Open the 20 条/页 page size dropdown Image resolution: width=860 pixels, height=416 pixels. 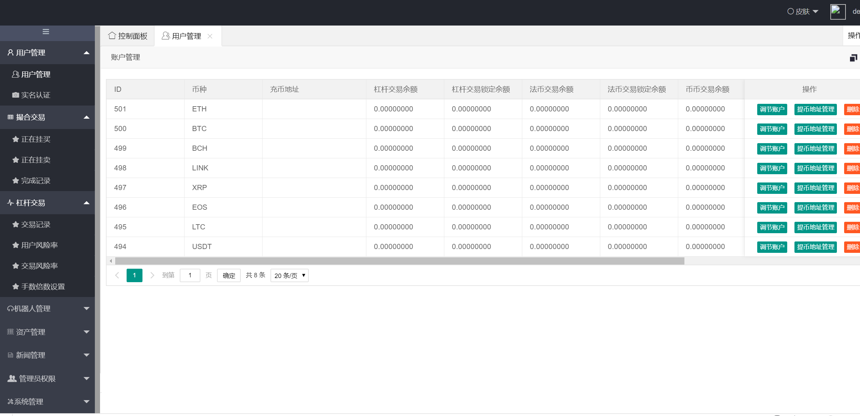click(289, 276)
